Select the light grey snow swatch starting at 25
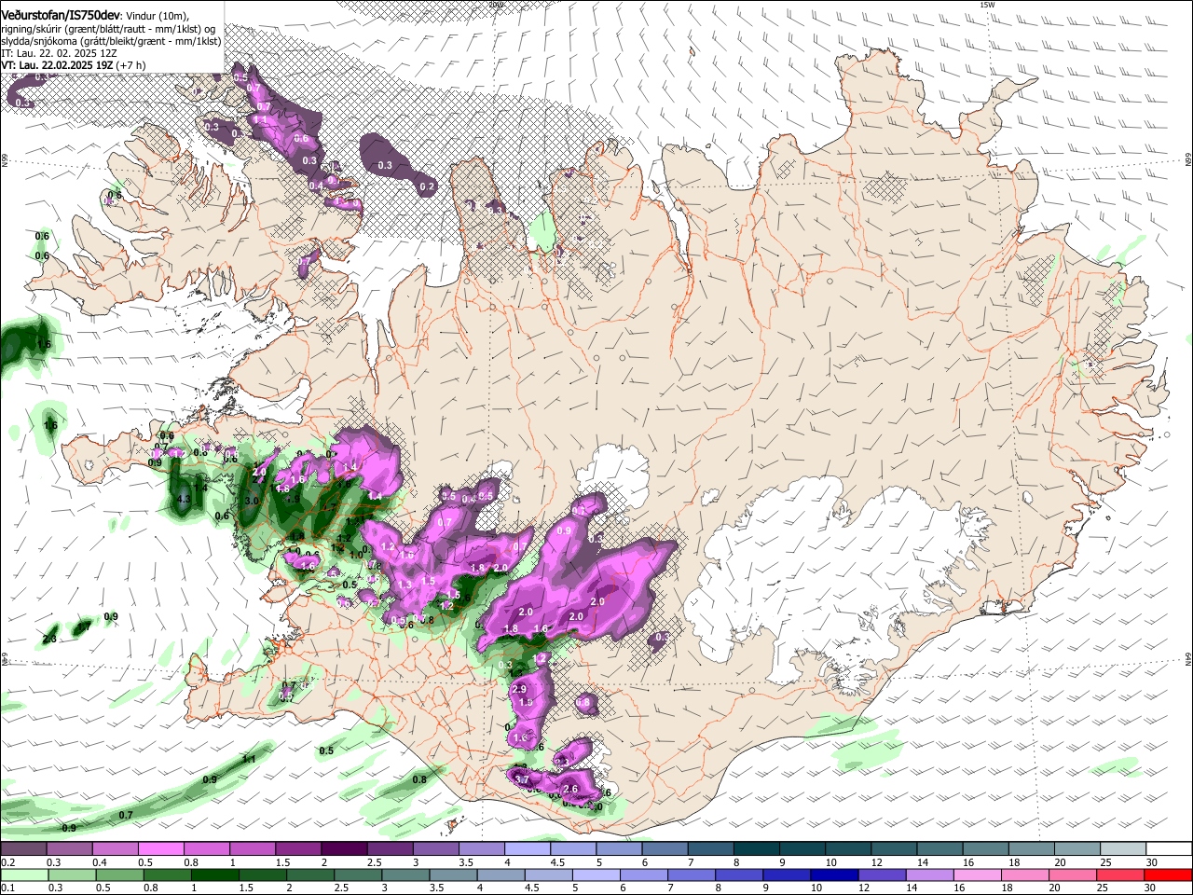The height and width of the screenshot is (895, 1193). click(1124, 849)
